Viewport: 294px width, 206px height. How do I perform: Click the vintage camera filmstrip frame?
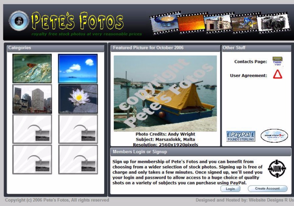pos(273,23)
